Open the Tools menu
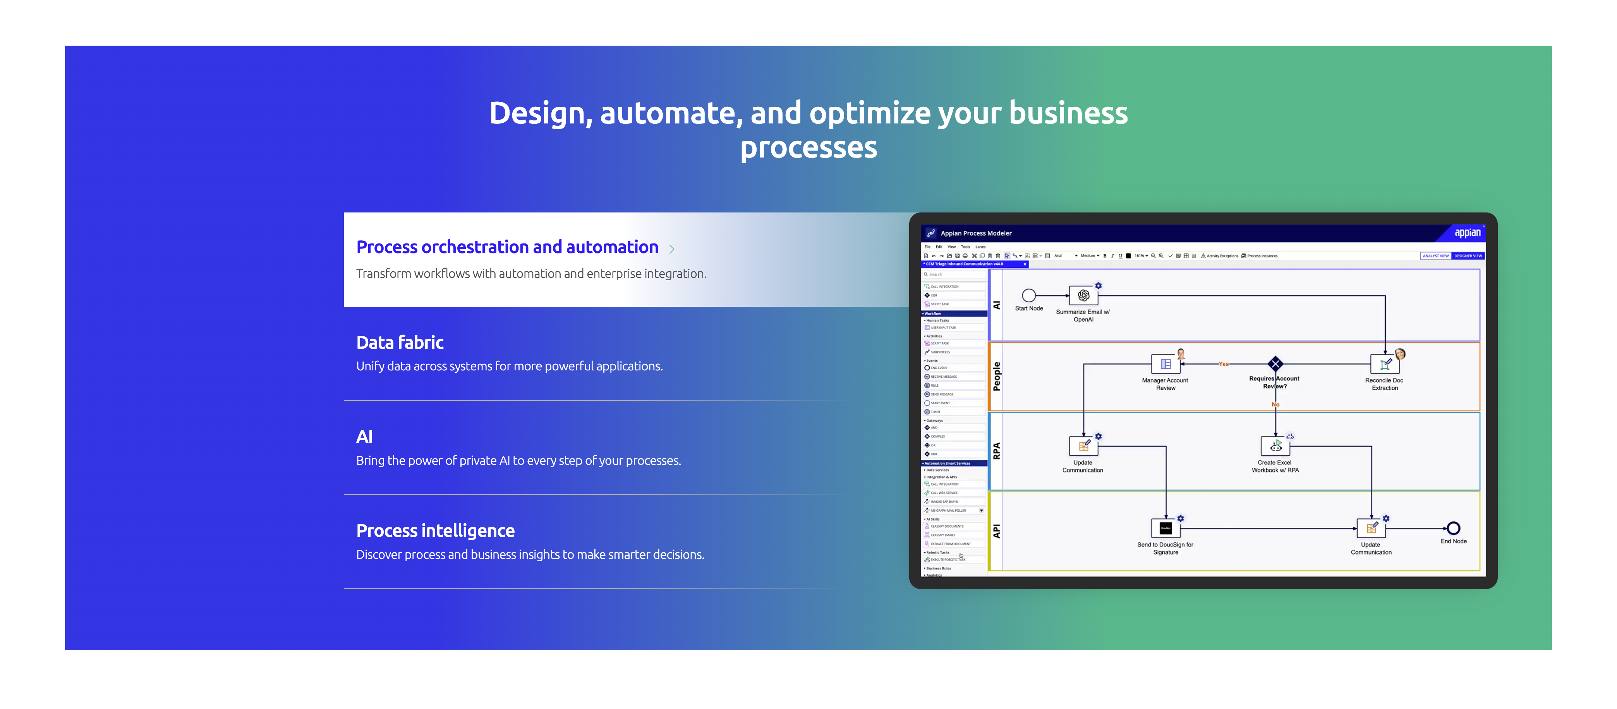This screenshot has height=709, width=1617. (x=966, y=247)
